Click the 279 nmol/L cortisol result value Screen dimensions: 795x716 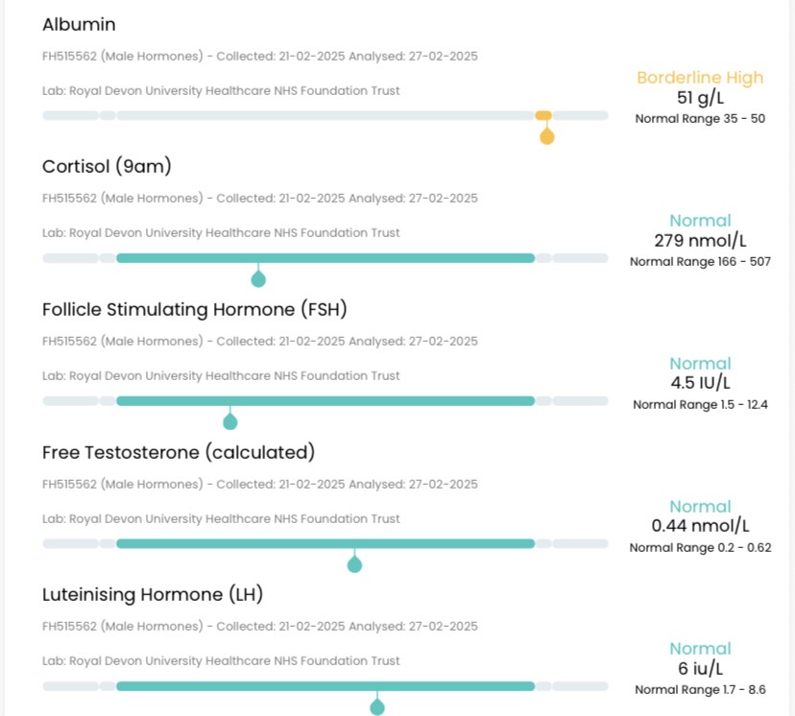click(x=700, y=240)
